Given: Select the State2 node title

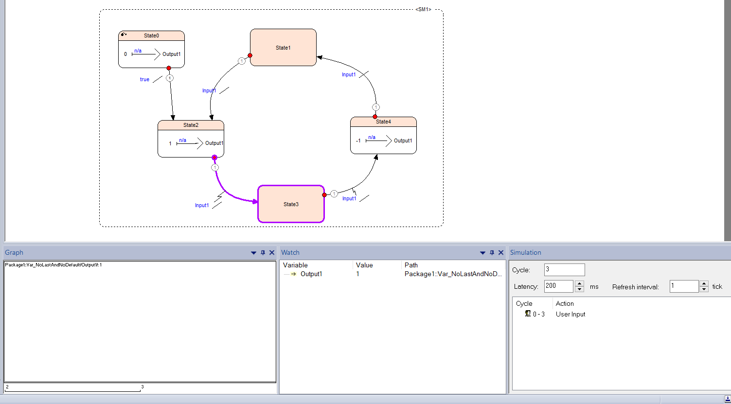Looking at the screenshot, I should pyautogui.click(x=191, y=125).
